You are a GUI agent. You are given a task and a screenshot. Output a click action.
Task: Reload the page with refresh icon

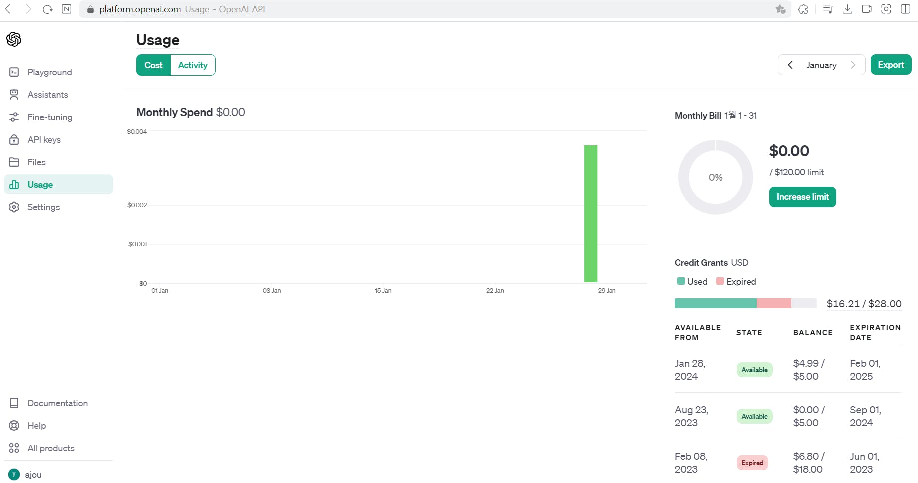48,9
